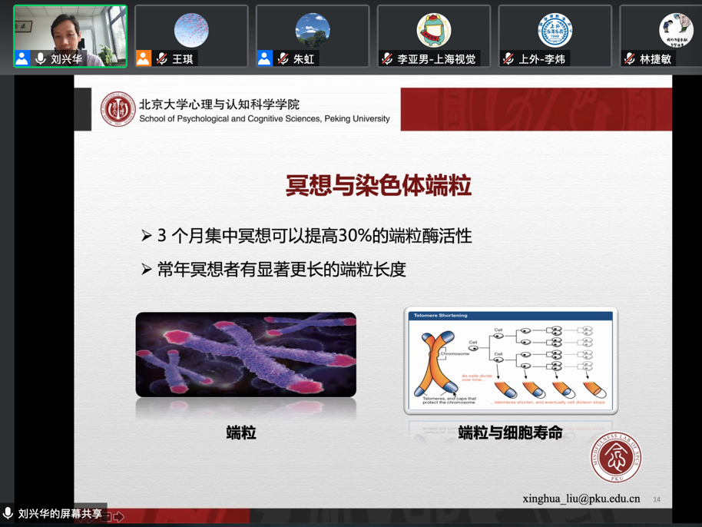The height and width of the screenshot is (527, 702).
Task: Unmute 王琪's microphone
Action: click(x=160, y=56)
